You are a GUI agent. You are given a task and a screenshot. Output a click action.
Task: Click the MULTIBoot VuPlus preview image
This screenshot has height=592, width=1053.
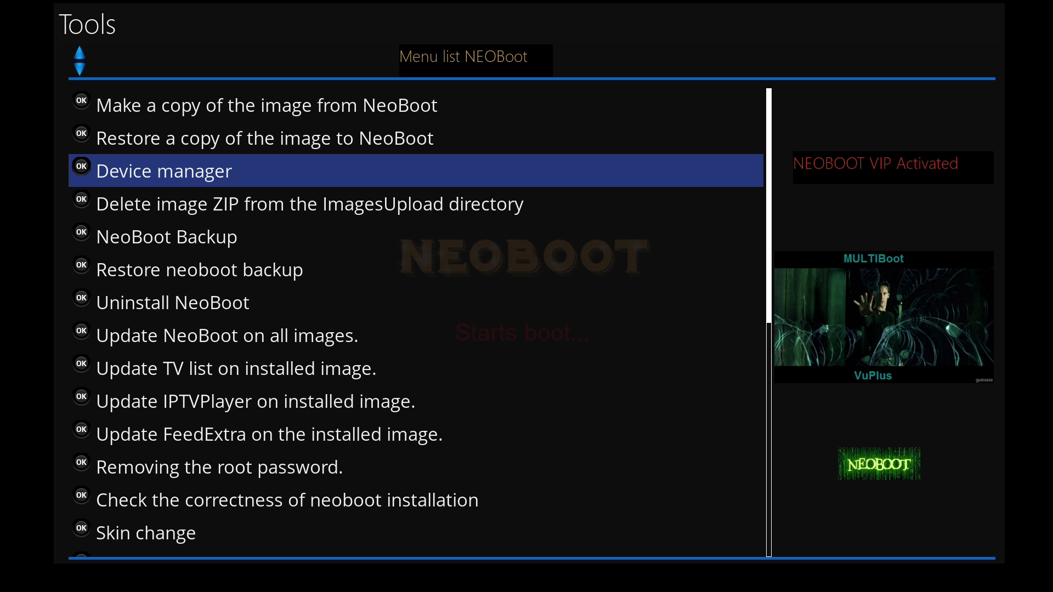884,317
